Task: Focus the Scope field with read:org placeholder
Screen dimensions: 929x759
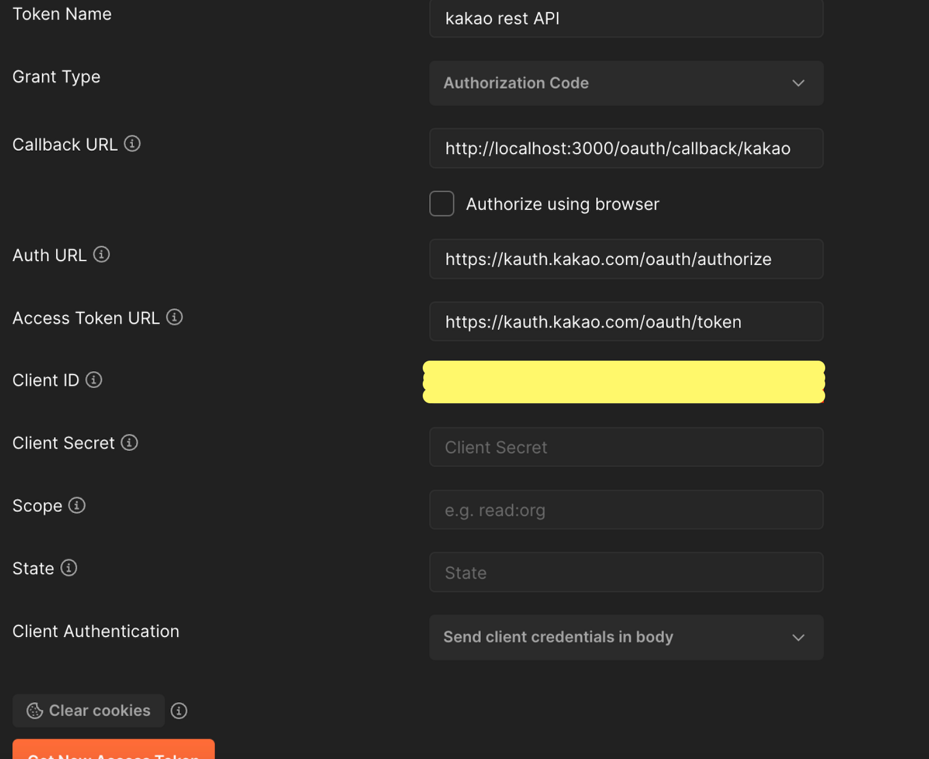Action: [x=626, y=510]
